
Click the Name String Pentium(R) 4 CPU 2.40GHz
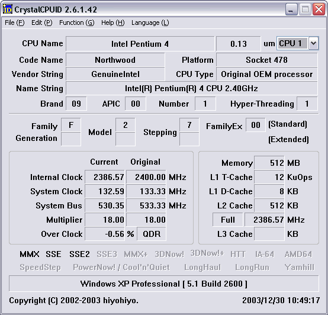pos(192,88)
